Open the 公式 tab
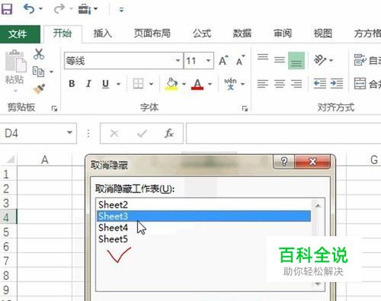Screen dimensions: 381x301 (202, 34)
